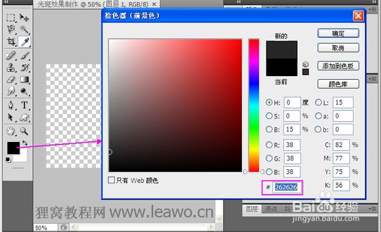Select the History Brush tool

(25, 67)
